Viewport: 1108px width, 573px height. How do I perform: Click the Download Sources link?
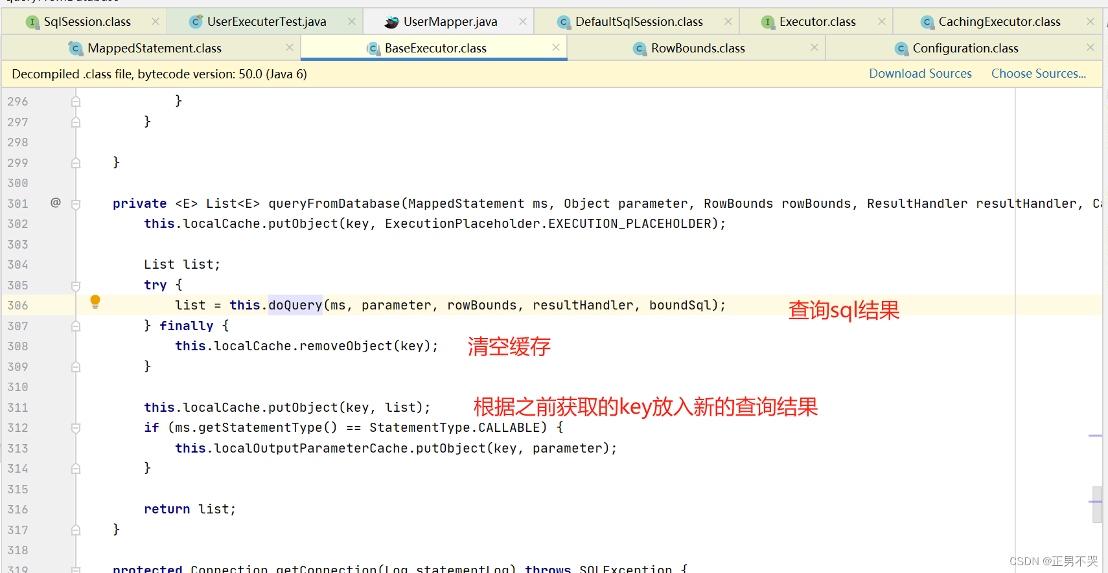[x=920, y=74]
